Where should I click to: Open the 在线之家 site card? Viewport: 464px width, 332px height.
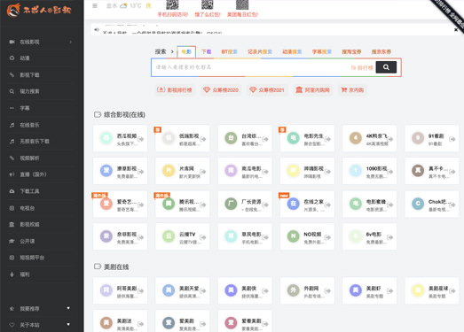pyautogui.click(x=307, y=204)
